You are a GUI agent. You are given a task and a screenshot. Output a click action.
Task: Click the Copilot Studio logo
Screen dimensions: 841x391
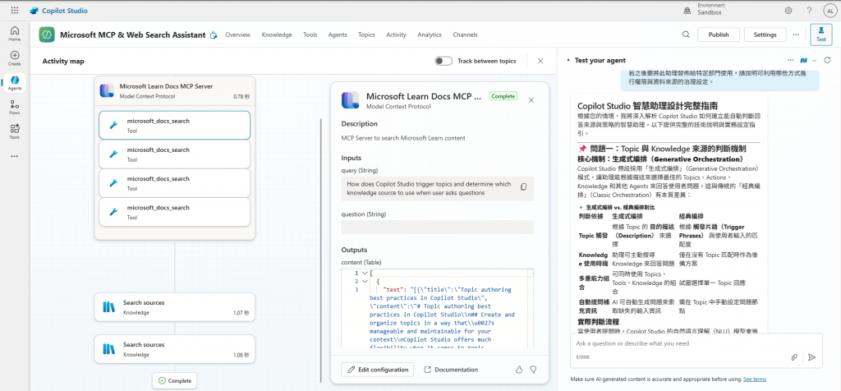tap(58, 10)
